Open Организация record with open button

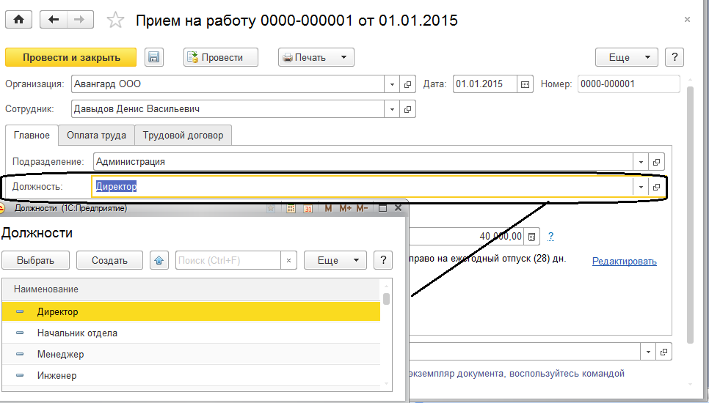tap(407, 84)
